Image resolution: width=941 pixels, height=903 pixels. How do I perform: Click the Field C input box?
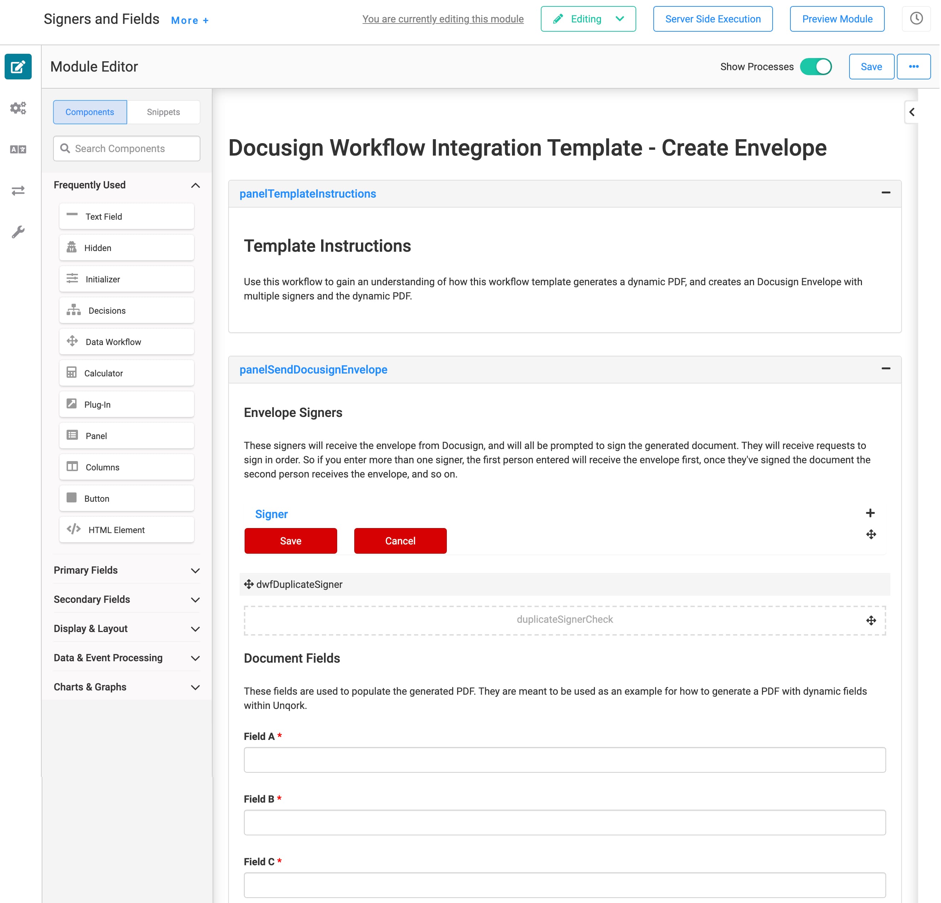pos(565,885)
